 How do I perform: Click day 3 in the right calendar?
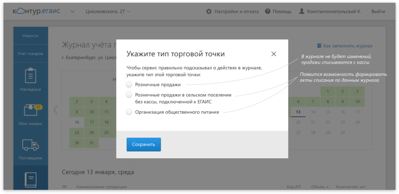[357, 91]
